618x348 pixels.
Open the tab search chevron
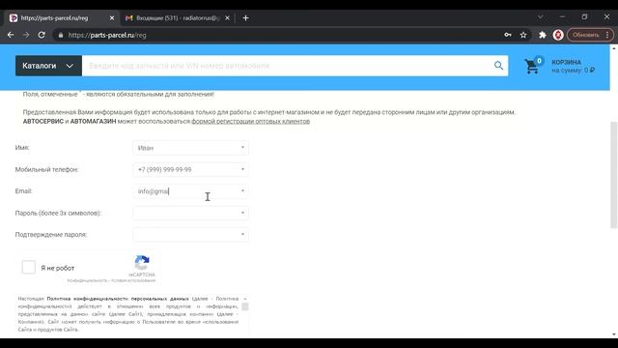pyautogui.click(x=541, y=17)
